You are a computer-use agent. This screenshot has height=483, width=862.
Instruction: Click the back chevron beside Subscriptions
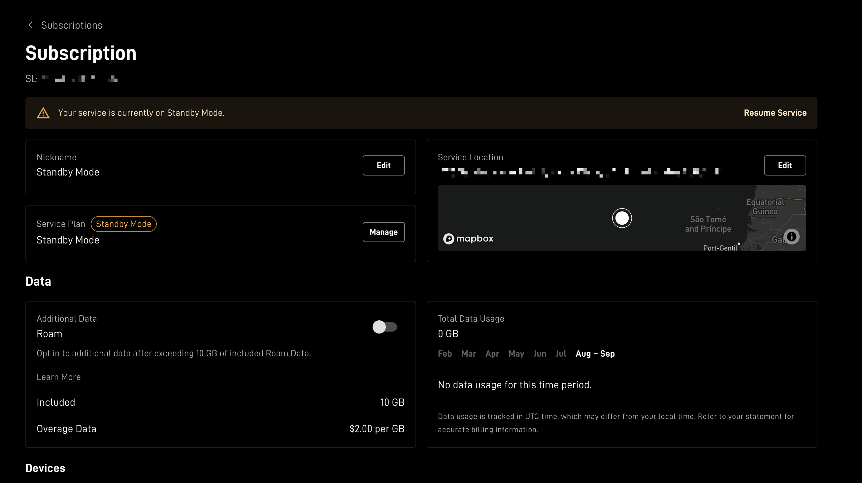pyautogui.click(x=30, y=25)
